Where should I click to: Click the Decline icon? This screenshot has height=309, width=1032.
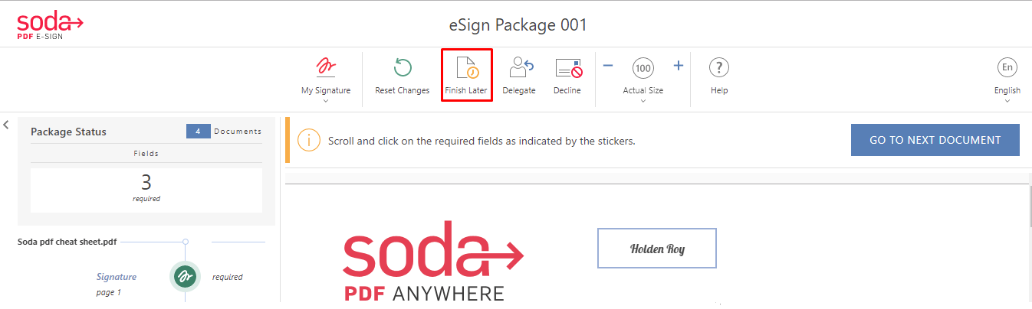pos(568,68)
